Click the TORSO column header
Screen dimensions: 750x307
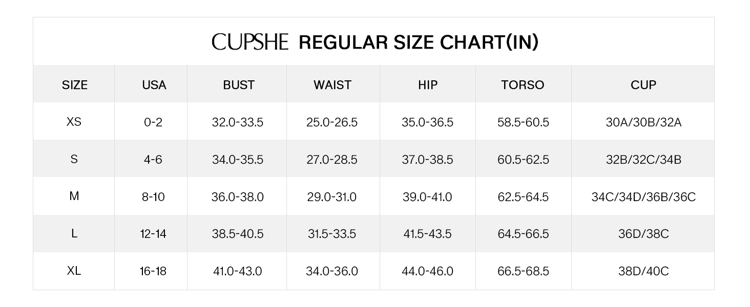click(x=523, y=85)
